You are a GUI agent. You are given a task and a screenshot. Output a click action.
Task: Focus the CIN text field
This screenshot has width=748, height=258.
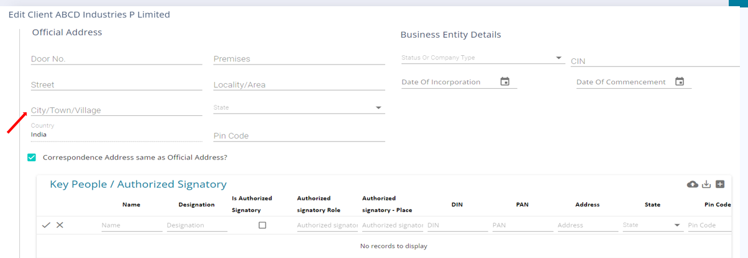point(654,61)
